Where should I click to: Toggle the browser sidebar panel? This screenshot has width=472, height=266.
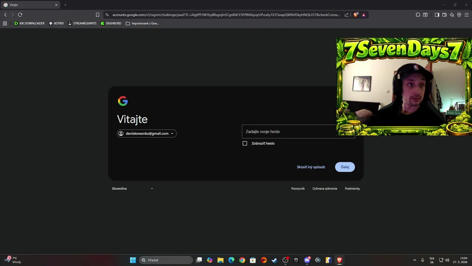[437, 15]
